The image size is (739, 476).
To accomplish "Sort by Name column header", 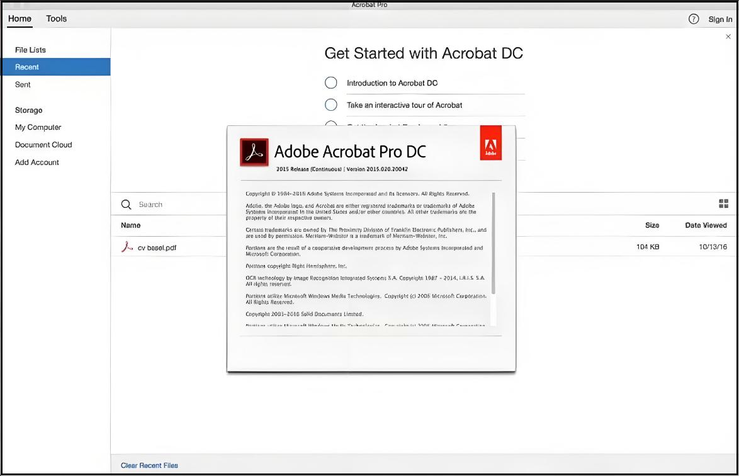I will [130, 225].
